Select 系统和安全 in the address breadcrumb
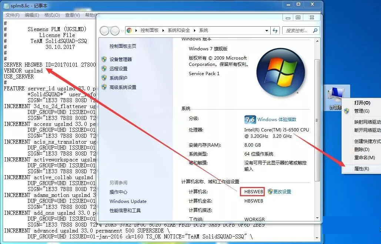381x244 pixels. (178, 30)
